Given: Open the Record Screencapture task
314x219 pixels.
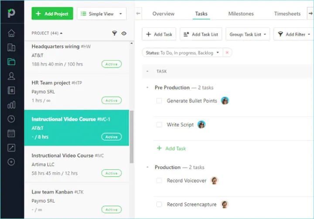Looking at the screenshot, I should (x=191, y=204).
